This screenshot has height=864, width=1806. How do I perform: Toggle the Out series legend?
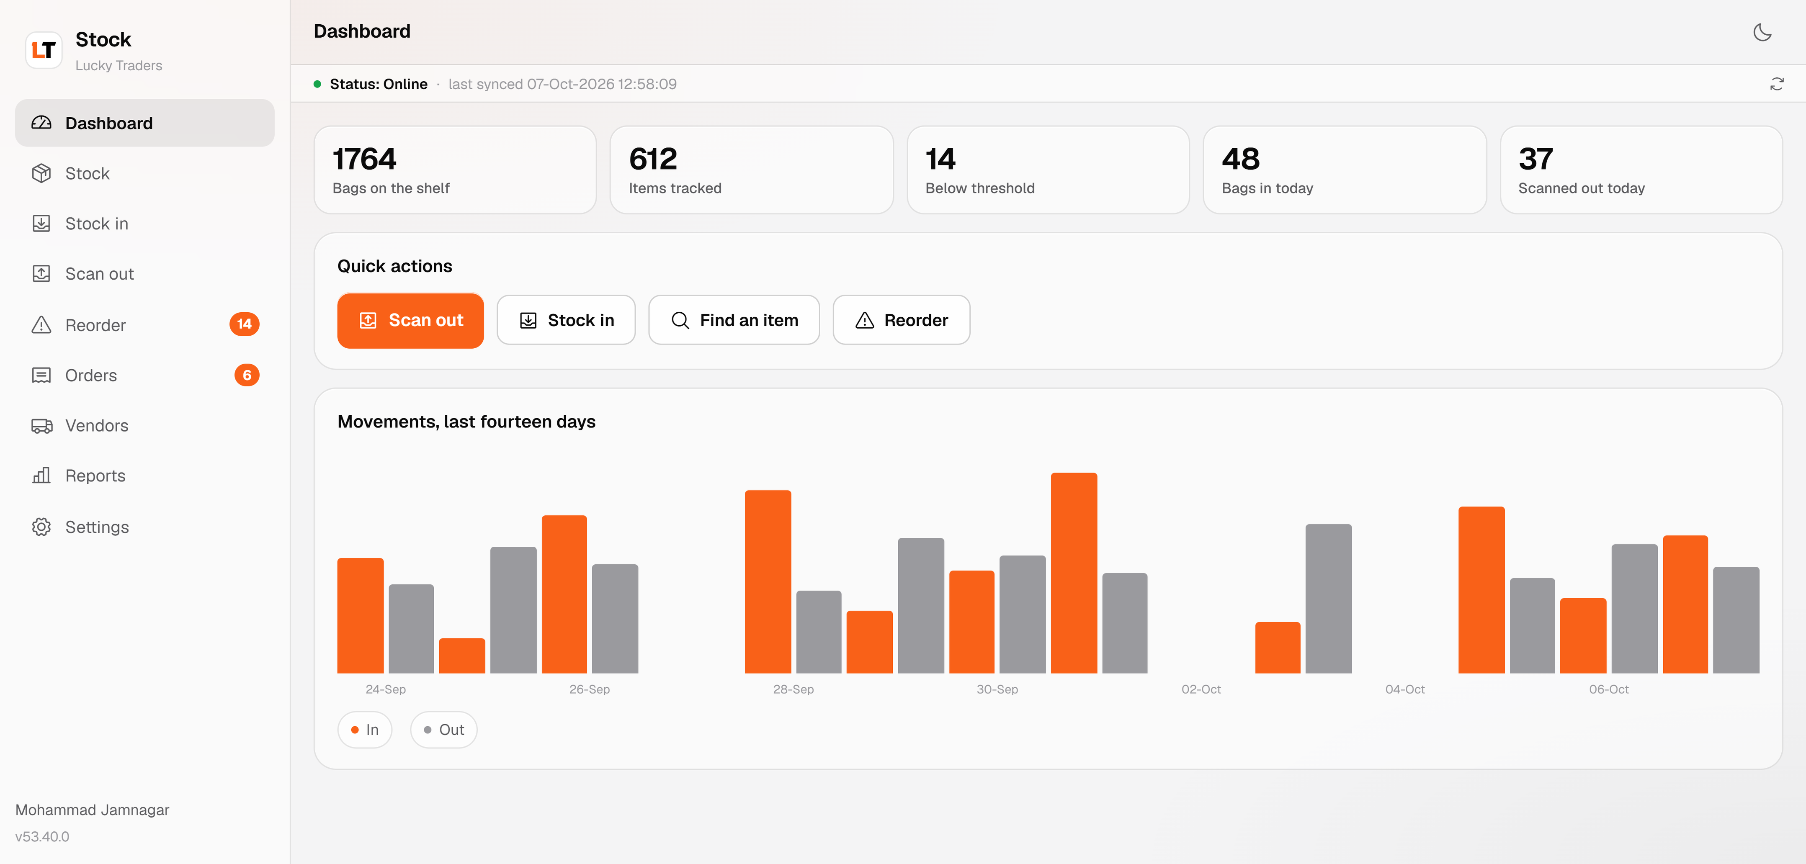click(443, 730)
